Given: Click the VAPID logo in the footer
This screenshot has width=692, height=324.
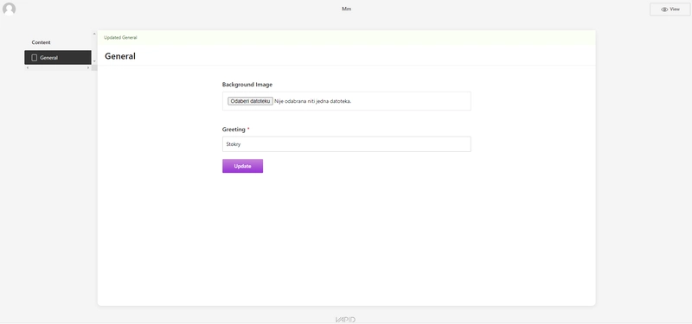Looking at the screenshot, I should coord(345,320).
